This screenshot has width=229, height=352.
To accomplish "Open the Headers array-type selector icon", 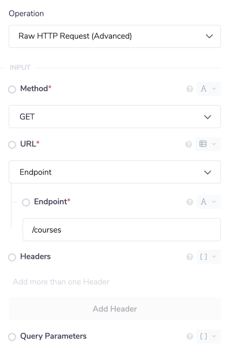I will 208,257.
